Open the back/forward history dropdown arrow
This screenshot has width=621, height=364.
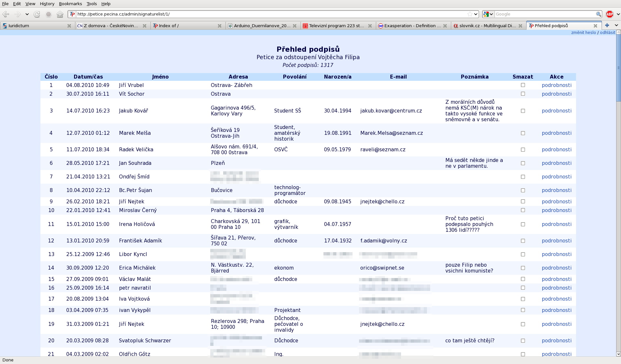point(27,14)
